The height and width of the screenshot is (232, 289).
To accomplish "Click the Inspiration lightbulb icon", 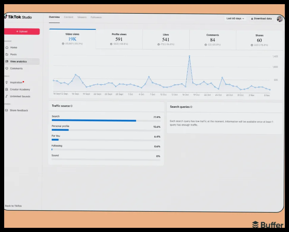I will (7, 82).
